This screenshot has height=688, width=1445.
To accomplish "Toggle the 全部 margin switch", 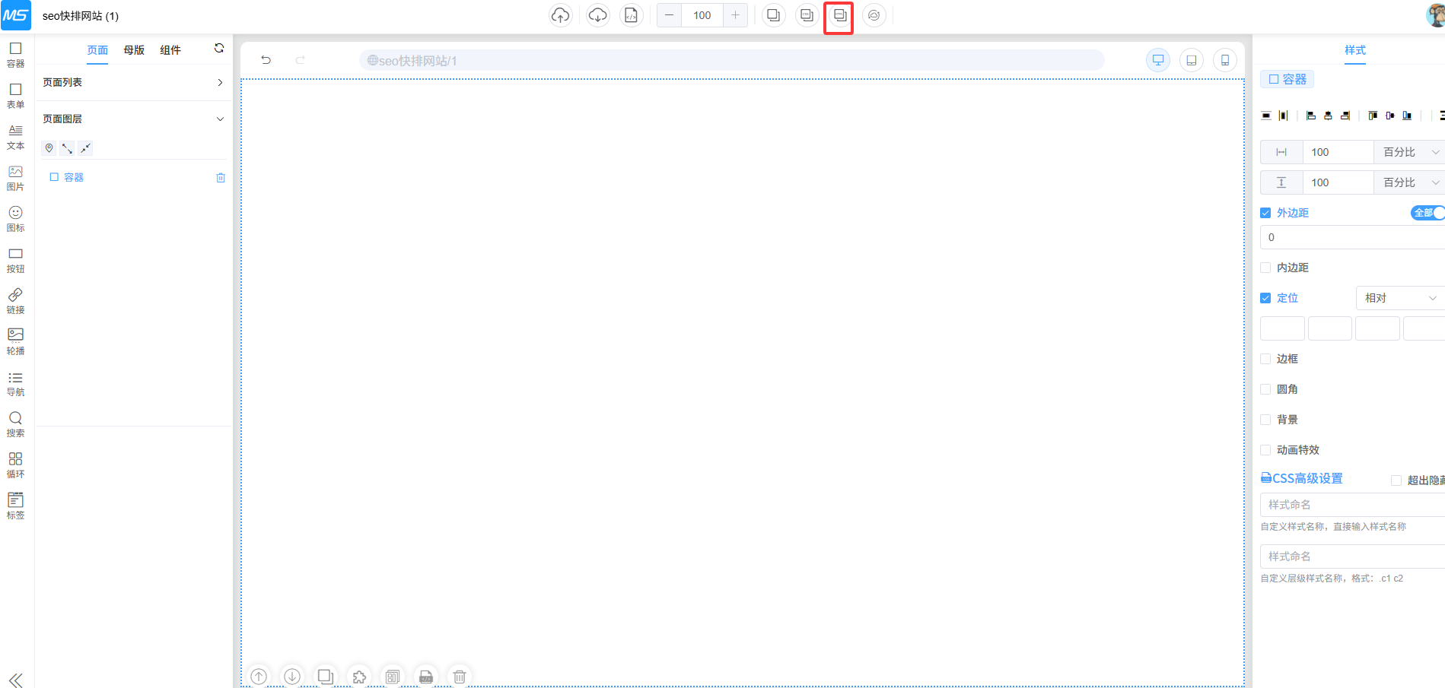I will coord(1427,213).
